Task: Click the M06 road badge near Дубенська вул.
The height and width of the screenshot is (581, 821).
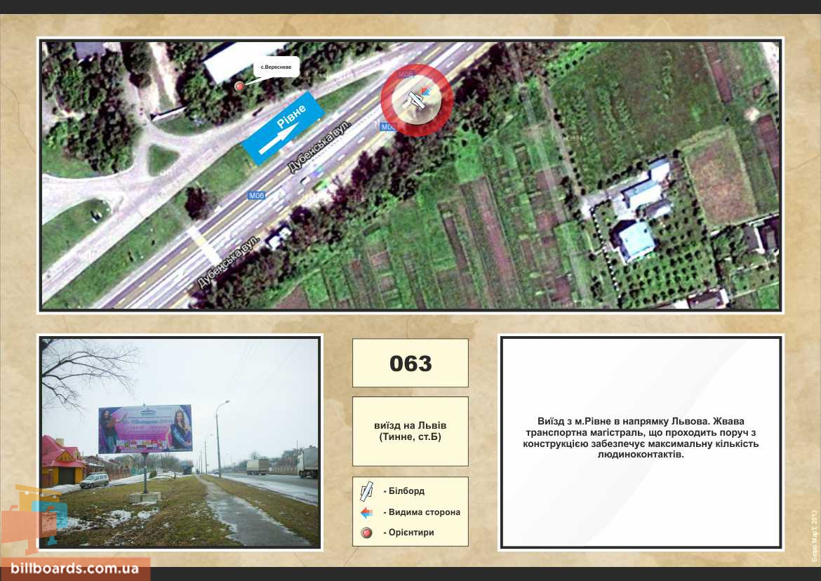Action: pyautogui.click(x=257, y=195)
